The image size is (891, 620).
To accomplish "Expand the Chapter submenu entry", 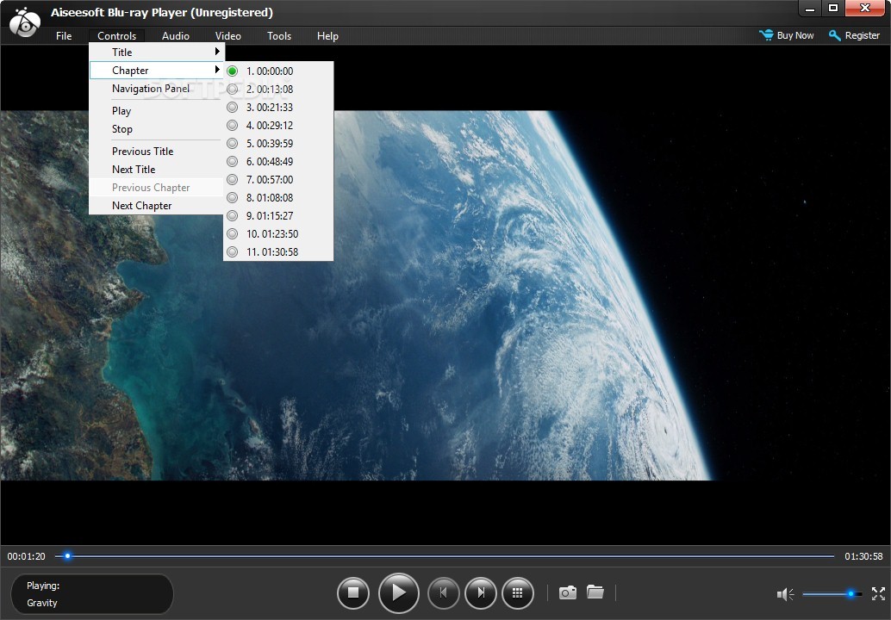I will point(156,71).
